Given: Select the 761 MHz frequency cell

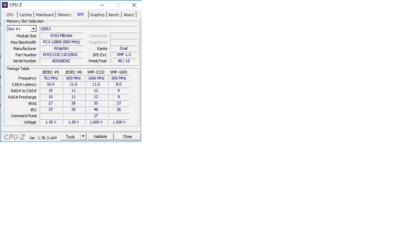Looking at the screenshot, I should (x=51, y=78).
